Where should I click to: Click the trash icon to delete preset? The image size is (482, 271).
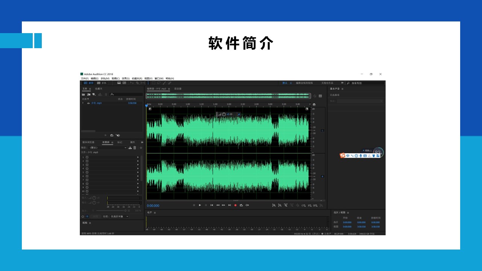pos(135,148)
